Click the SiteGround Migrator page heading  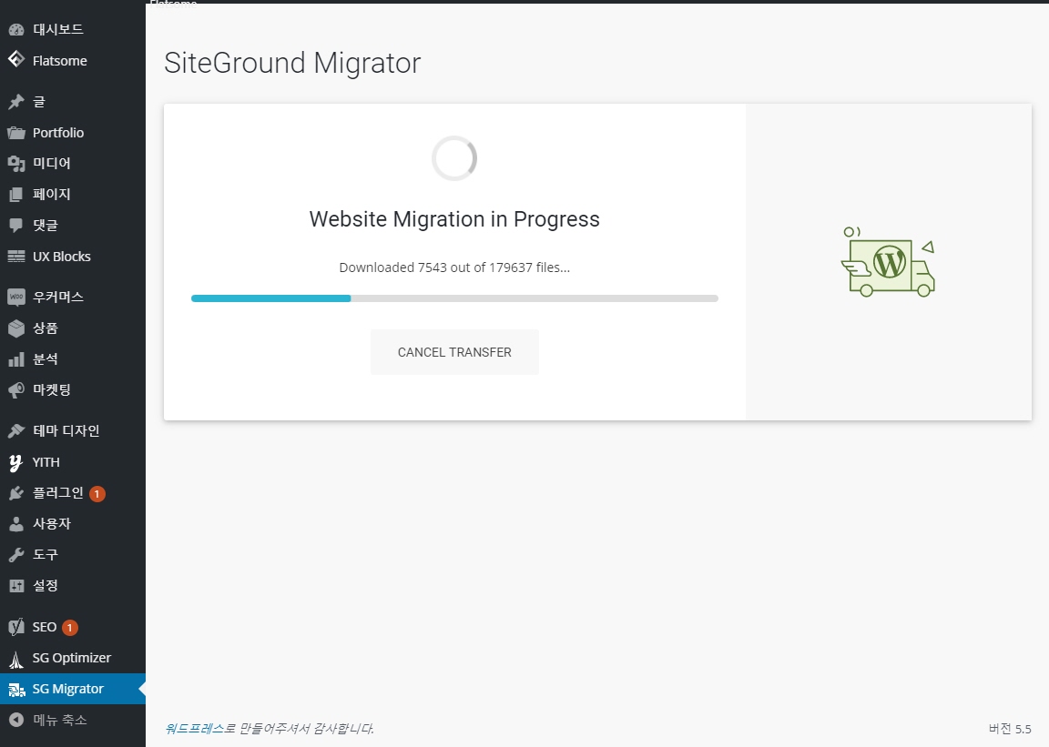(x=292, y=63)
